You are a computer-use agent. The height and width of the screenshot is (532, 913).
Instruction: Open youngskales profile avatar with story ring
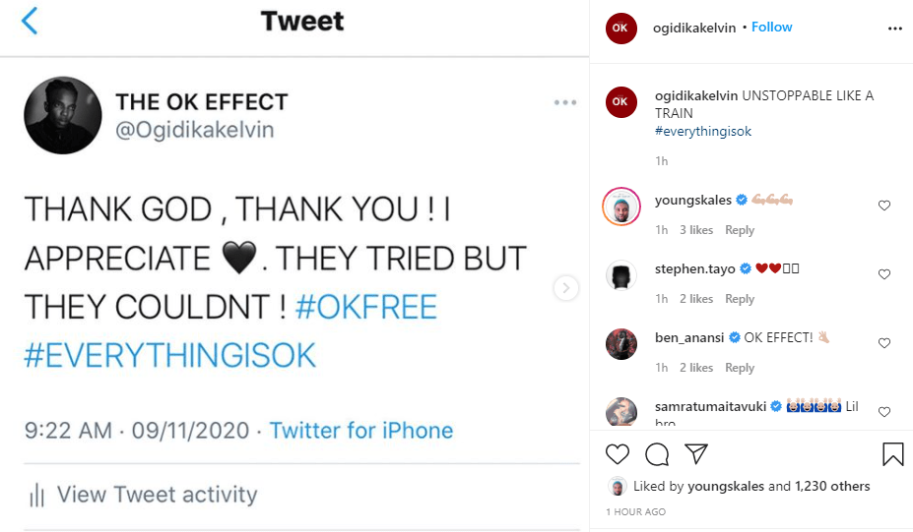click(621, 207)
